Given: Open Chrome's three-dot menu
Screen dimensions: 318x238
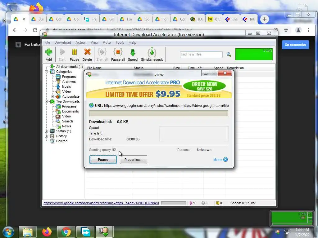Looking at the screenshot, I should point(308,30).
